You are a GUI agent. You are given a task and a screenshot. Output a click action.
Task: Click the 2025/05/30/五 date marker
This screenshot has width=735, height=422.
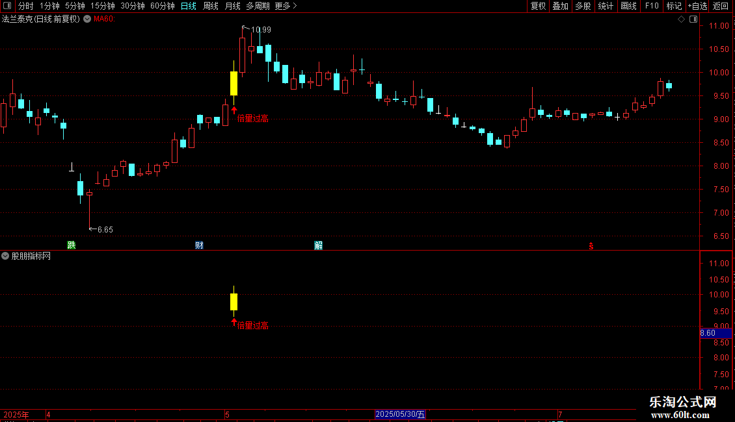400,414
